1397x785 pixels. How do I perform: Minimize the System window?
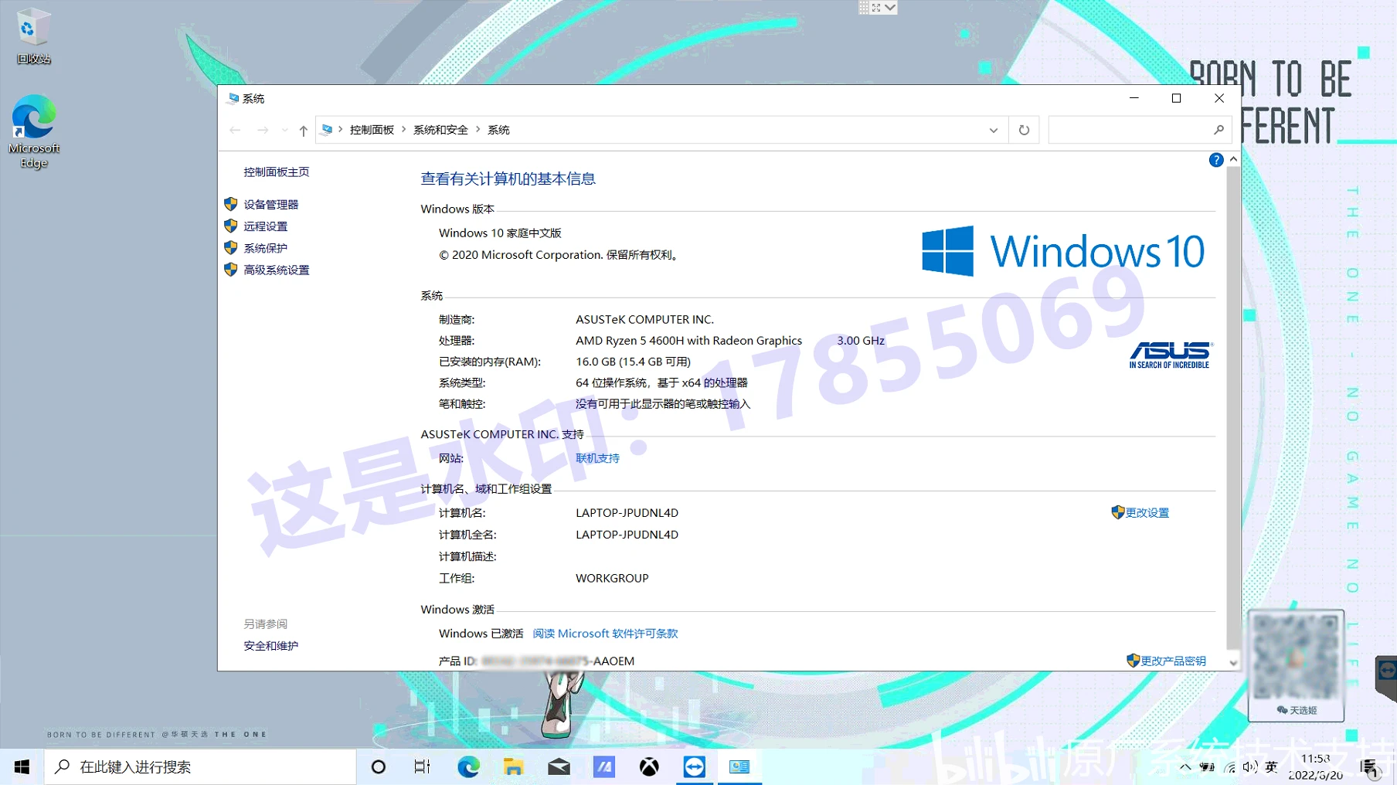(1134, 98)
